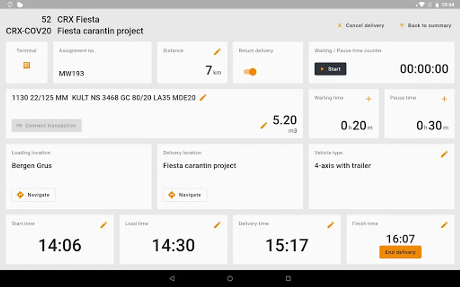Toggle the Return delivery switch

[x=250, y=72]
